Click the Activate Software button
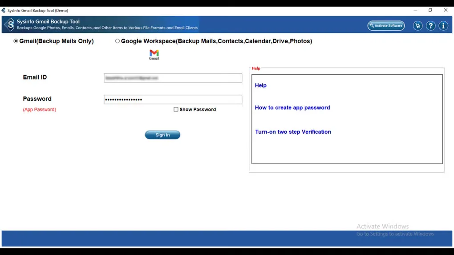Image resolution: width=454 pixels, height=255 pixels. [x=386, y=26]
